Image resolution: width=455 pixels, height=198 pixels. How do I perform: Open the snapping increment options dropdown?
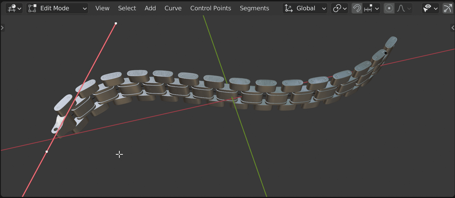point(371,8)
